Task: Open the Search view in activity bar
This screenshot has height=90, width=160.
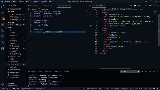Action: (3, 12)
